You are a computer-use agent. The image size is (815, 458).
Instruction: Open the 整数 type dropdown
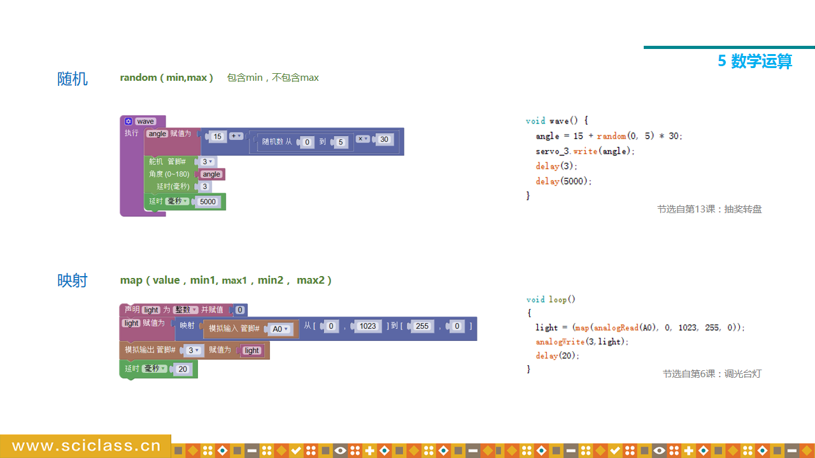186,310
